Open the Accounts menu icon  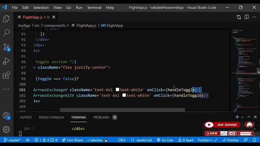click(x=6, y=116)
